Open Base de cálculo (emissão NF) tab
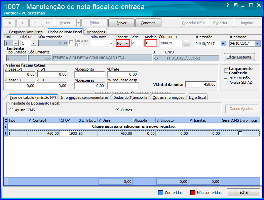This screenshot has width=264, height=200. point(33,97)
